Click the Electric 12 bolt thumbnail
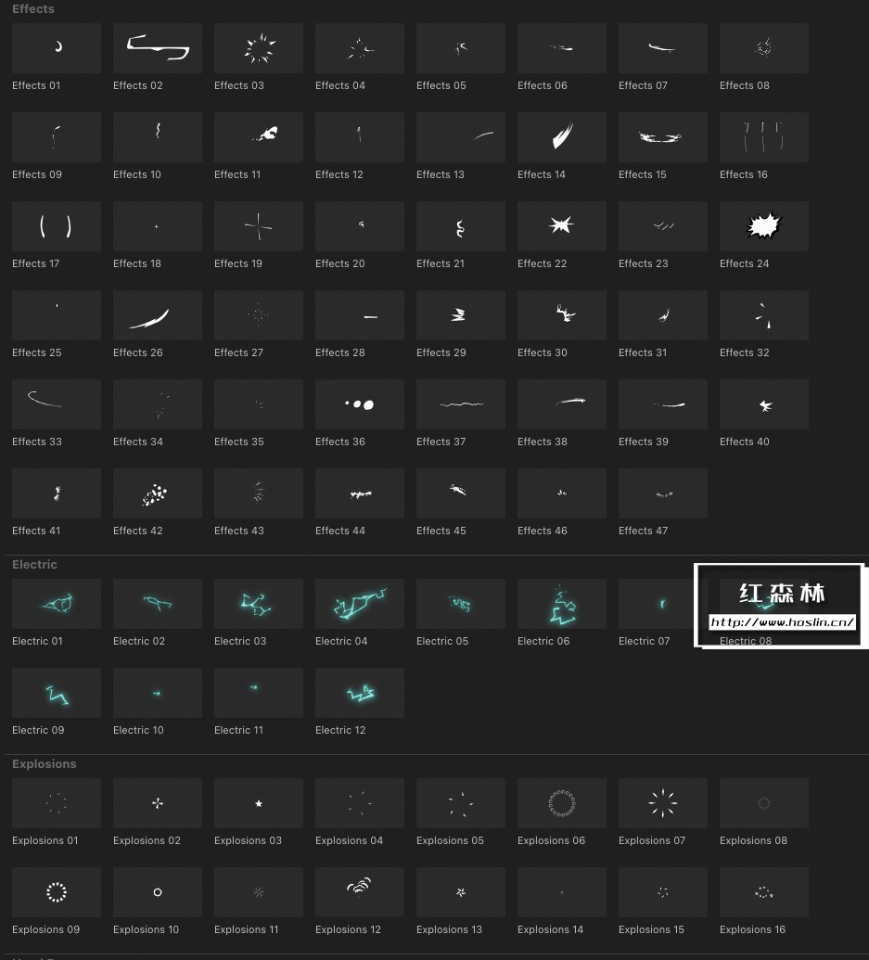The width and height of the screenshot is (869, 960). pyautogui.click(x=359, y=693)
